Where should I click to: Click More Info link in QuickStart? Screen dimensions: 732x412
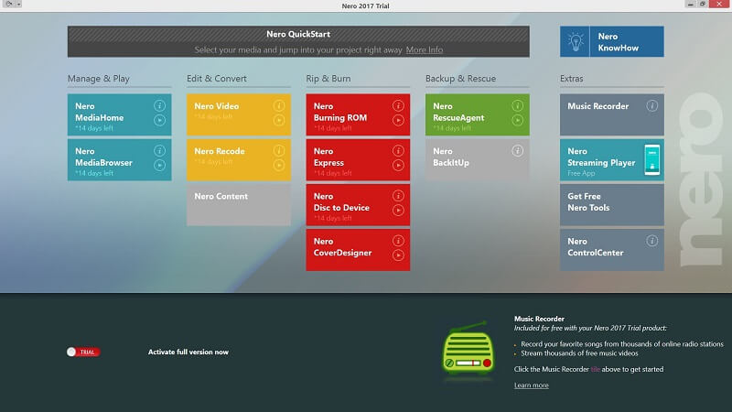425,50
